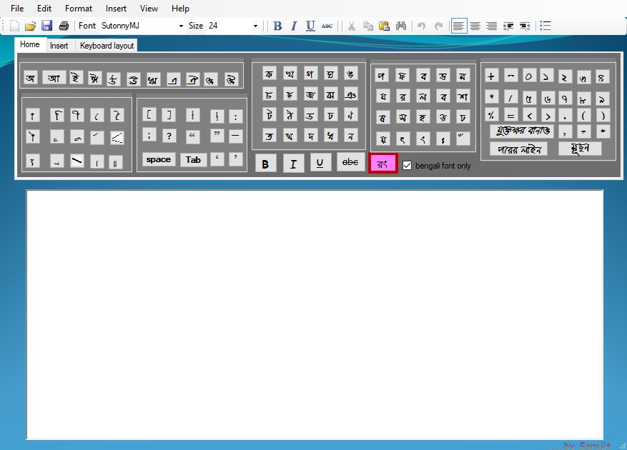Cut selection with the scissors icon
Screen dimensions: 627x450
click(x=351, y=26)
